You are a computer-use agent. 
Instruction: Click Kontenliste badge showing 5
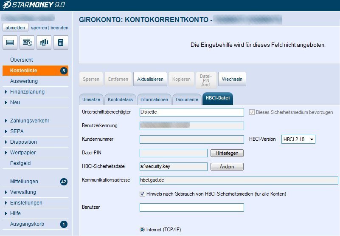tap(64, 71)
